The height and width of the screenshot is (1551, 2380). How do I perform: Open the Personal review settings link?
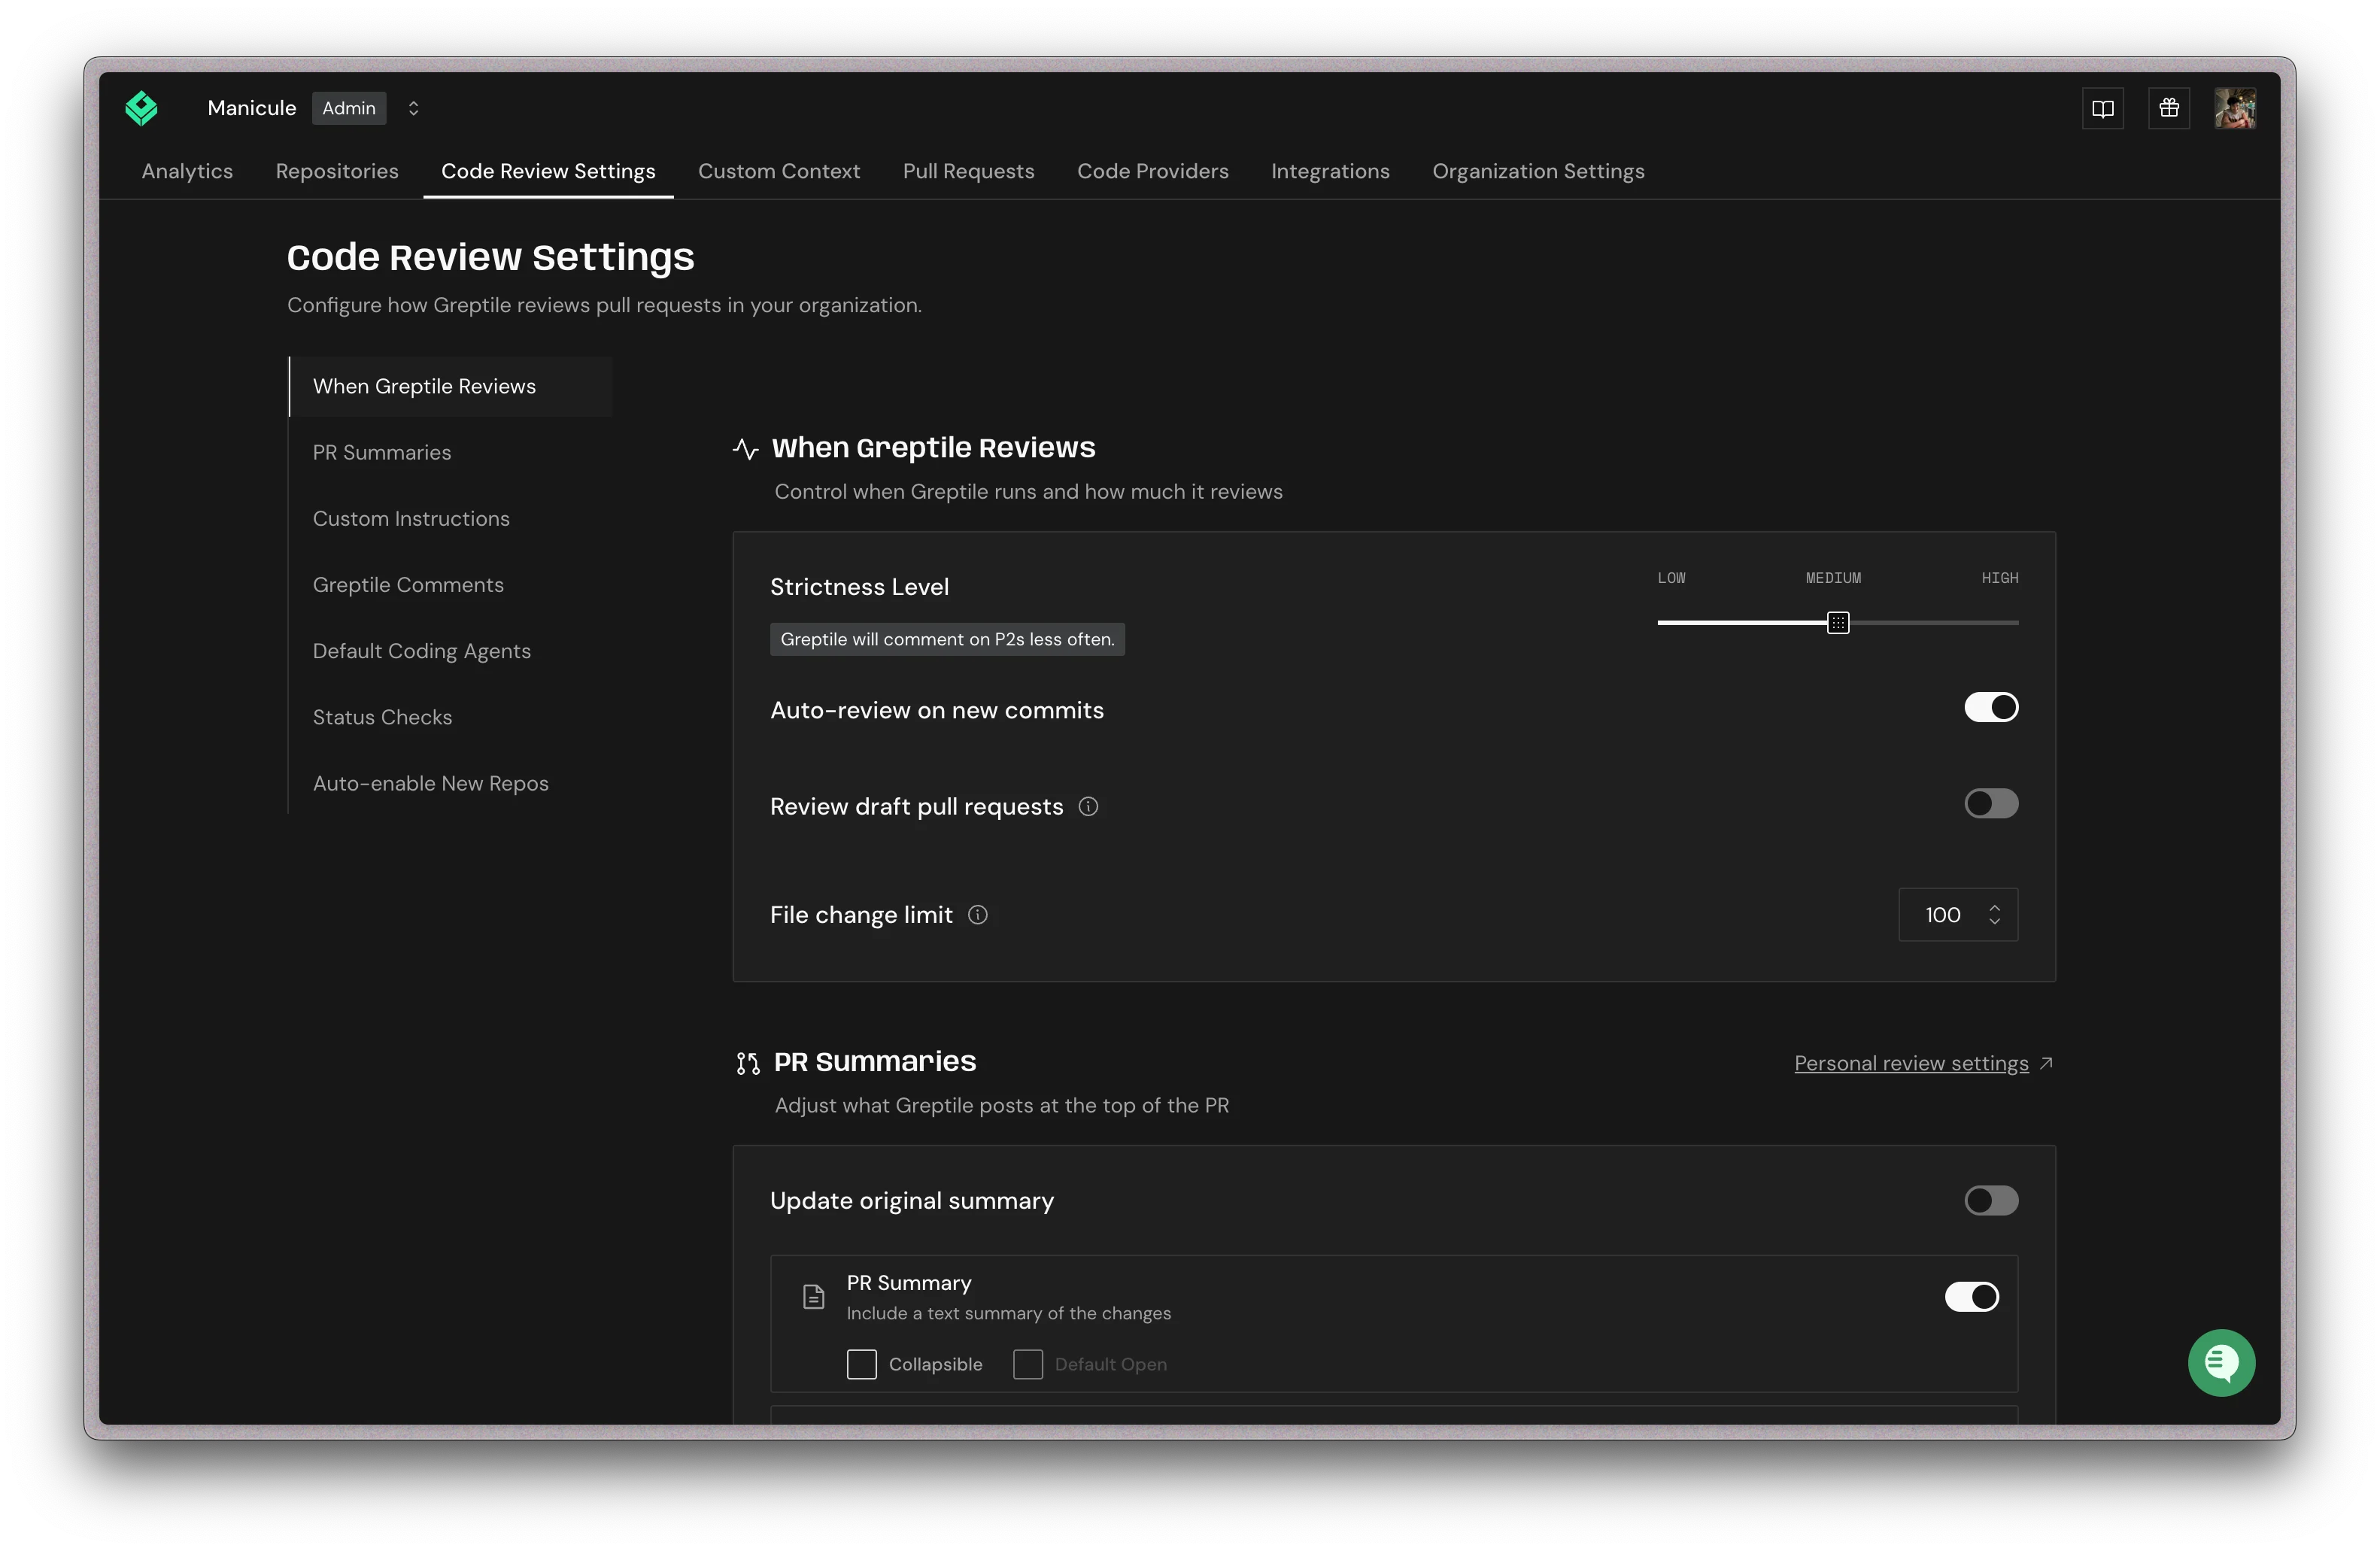point(1911,1063)
